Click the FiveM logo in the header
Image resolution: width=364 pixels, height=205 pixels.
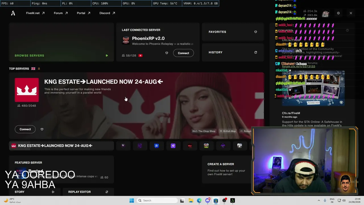[x=13, y=13]
